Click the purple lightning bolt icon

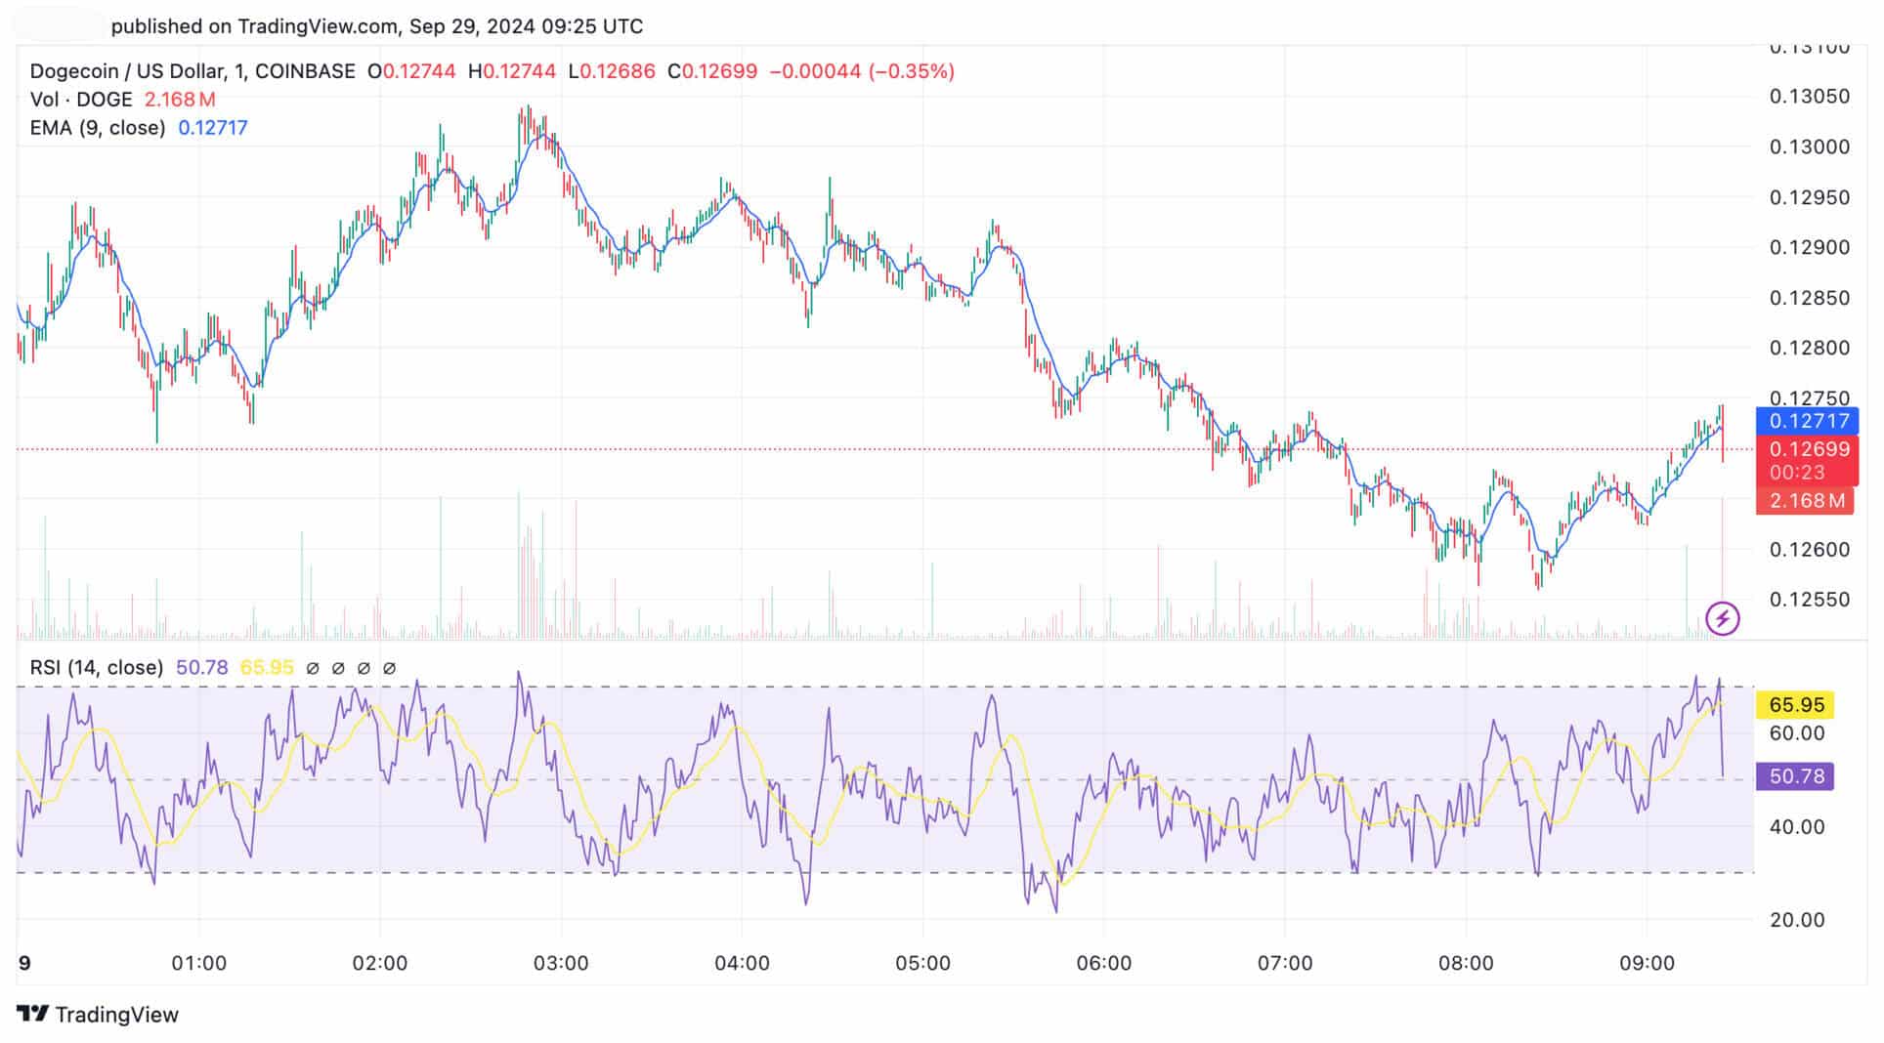[x=1722, y=617]
